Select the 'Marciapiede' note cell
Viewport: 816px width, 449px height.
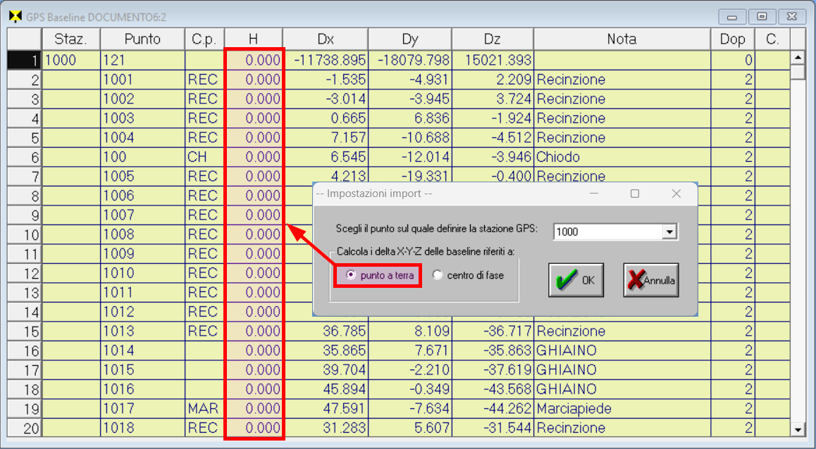(622, 408)
